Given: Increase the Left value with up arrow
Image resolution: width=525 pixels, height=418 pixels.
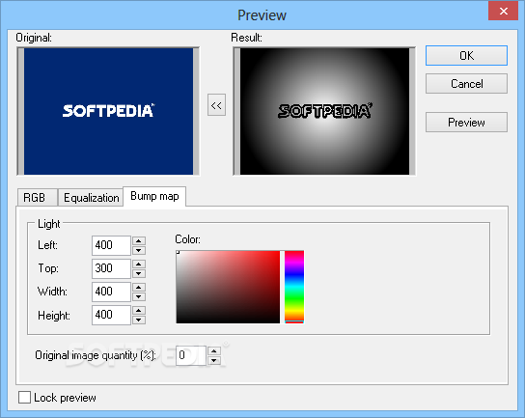Looking at the screenshot, I should (x=139, y=240).
